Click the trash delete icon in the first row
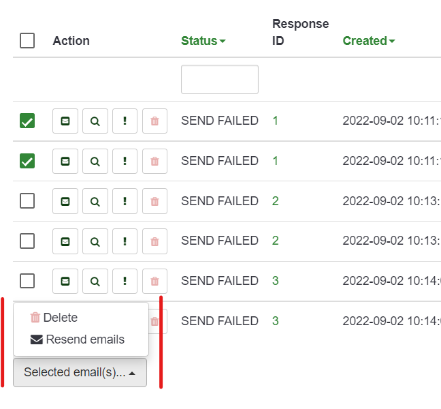Viewport: 441px width, 409px height. pos(154,121)
